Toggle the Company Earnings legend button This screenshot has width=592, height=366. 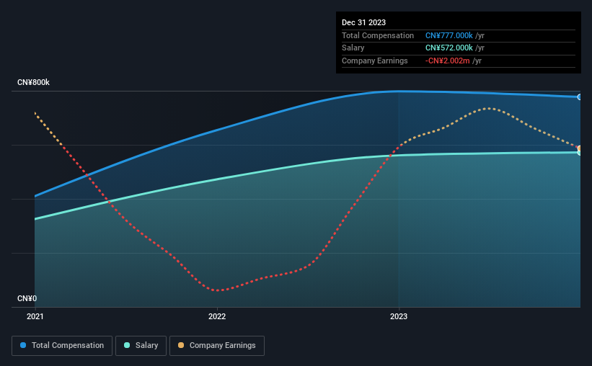click(217, 346)
